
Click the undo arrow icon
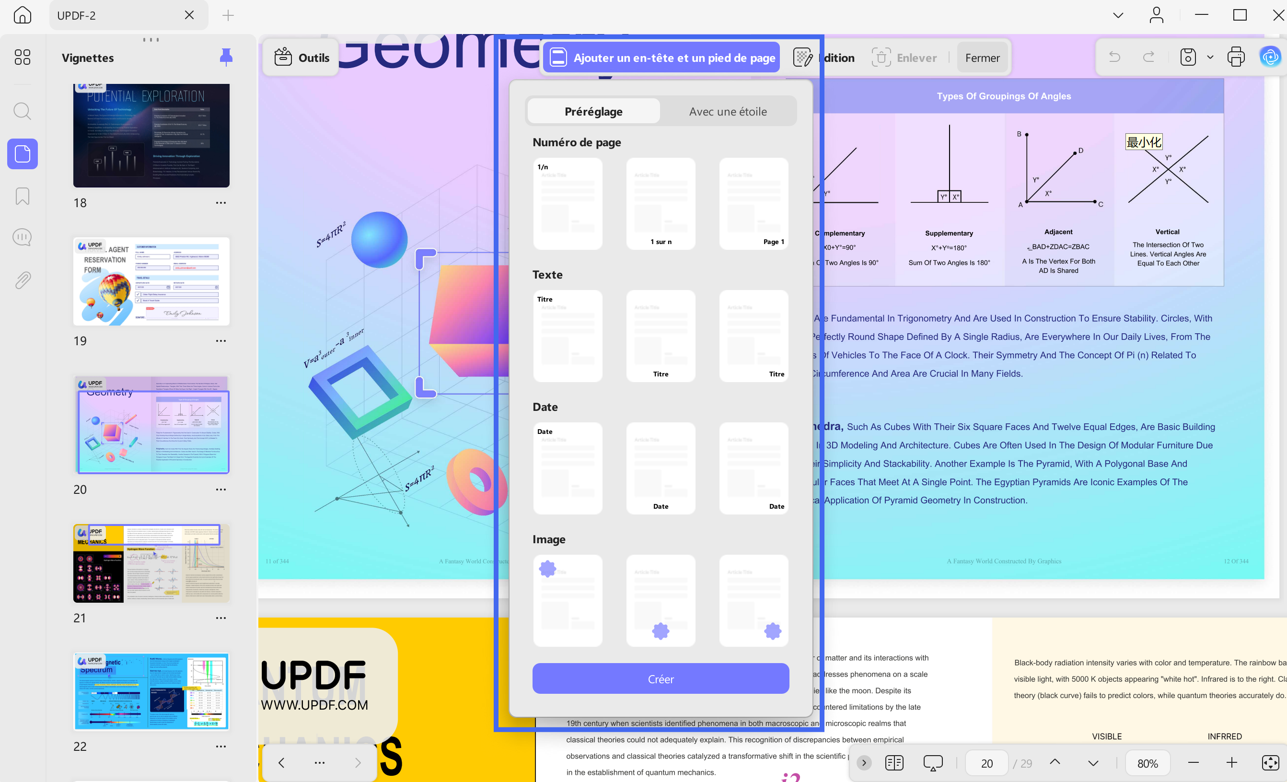(1114, 57)
